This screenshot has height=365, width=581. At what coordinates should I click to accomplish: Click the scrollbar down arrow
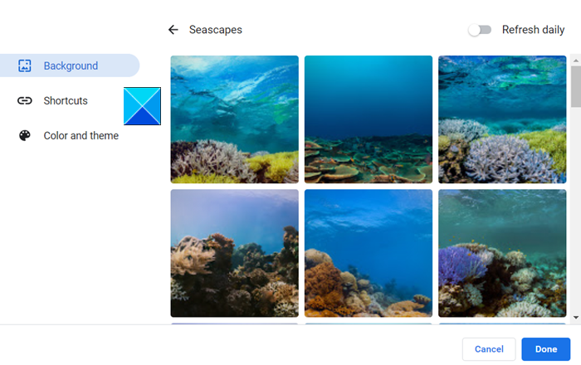tap(575, 318)
